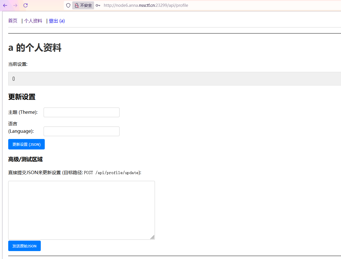This screenshot has height=259, width=341.
Task: Grab the textarea resize handle
Action: pos(152,237)
